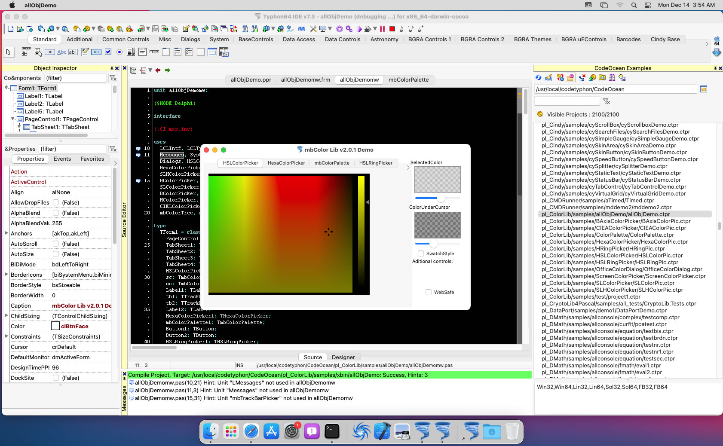The width and height of the screenshot is (723, 446).
Task: Click the 'Messages' unused-unit hint line
Action: tap(232, 391)
